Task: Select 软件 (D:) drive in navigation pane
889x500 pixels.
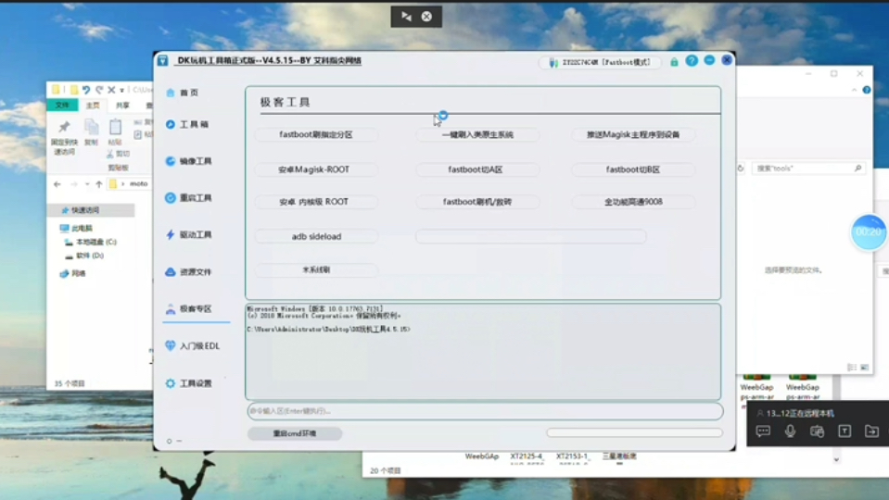Action: [x=84, y=256]
